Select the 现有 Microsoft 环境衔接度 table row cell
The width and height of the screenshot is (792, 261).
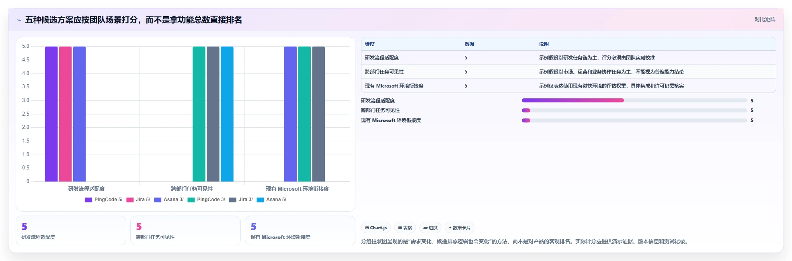click(x=394, y=86)
